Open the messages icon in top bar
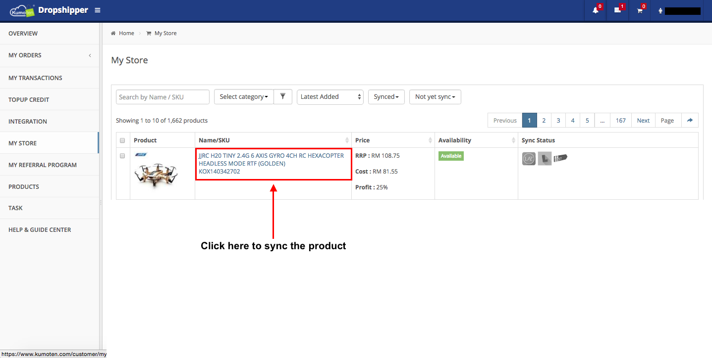The width and height of the screenshot is (712, 358). click(x=617, y=10)
